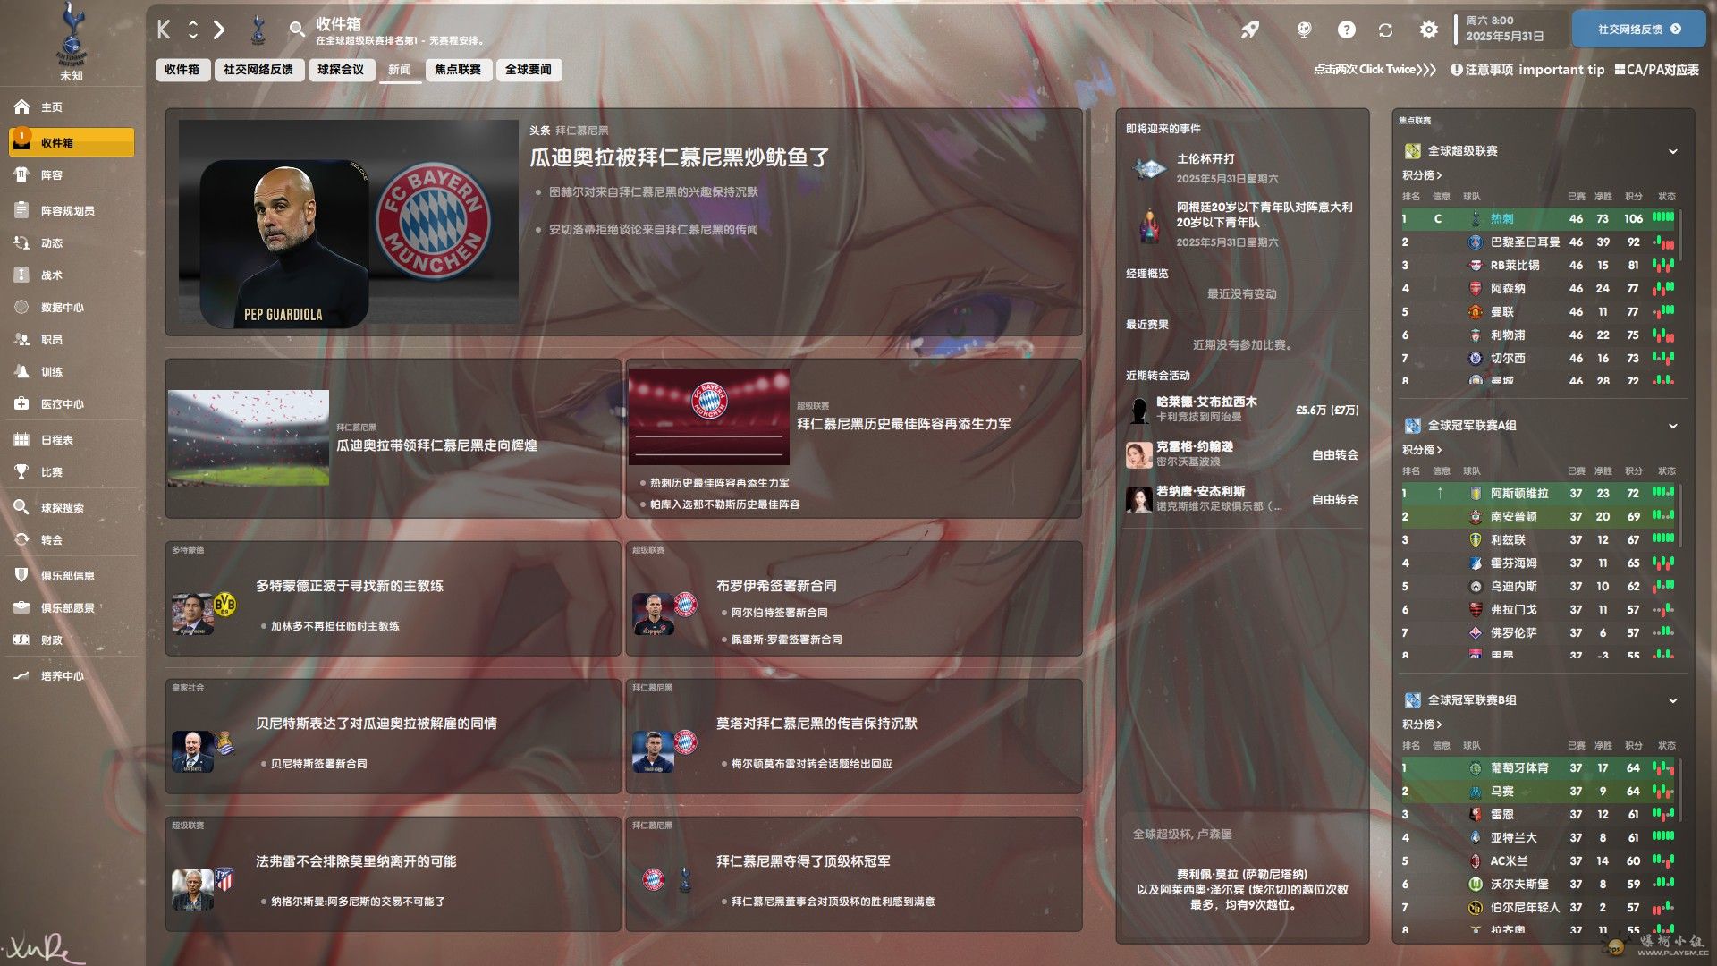Open 战术 (Tactics) in the sidebar
Viewport: 1717px width, 966px height.
click(x=51, y=275)
